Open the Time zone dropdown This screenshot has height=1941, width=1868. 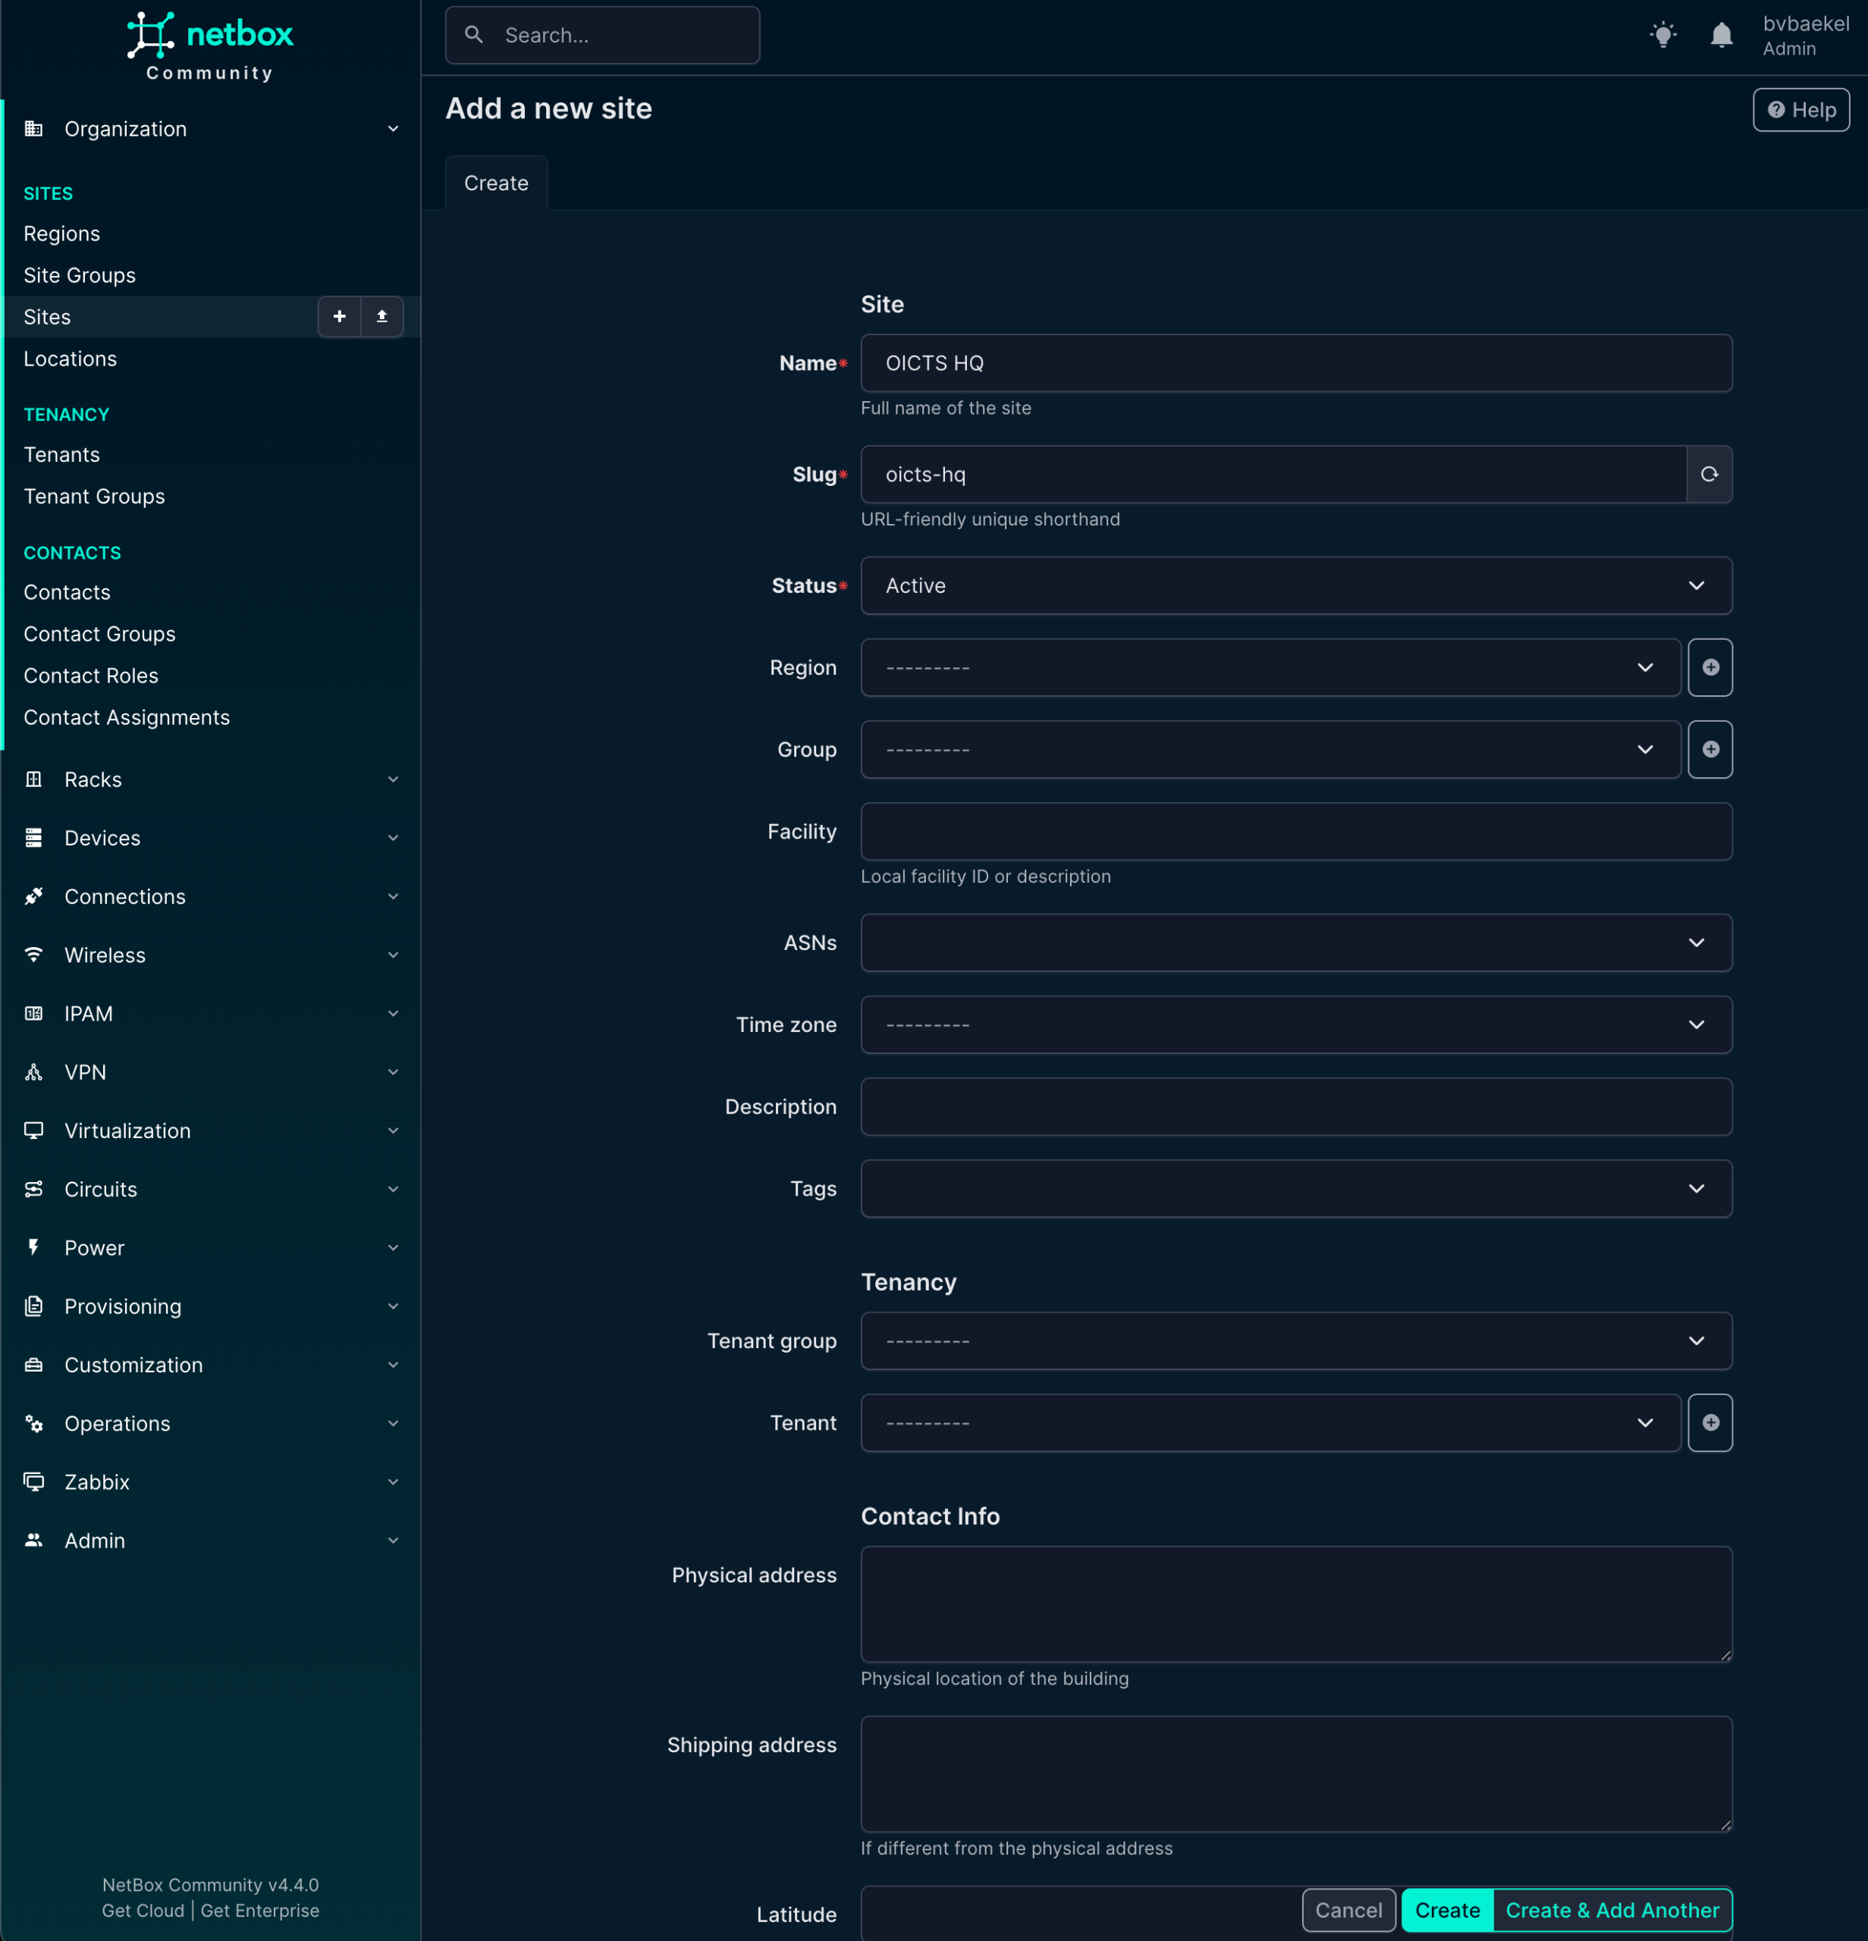click(x=1295, y=1025)
